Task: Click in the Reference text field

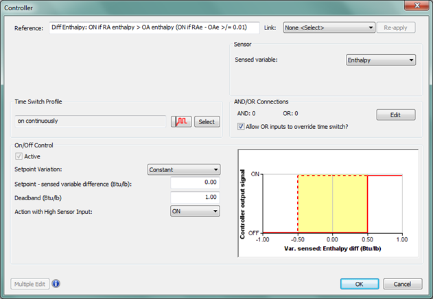Action: click(154, 28)
